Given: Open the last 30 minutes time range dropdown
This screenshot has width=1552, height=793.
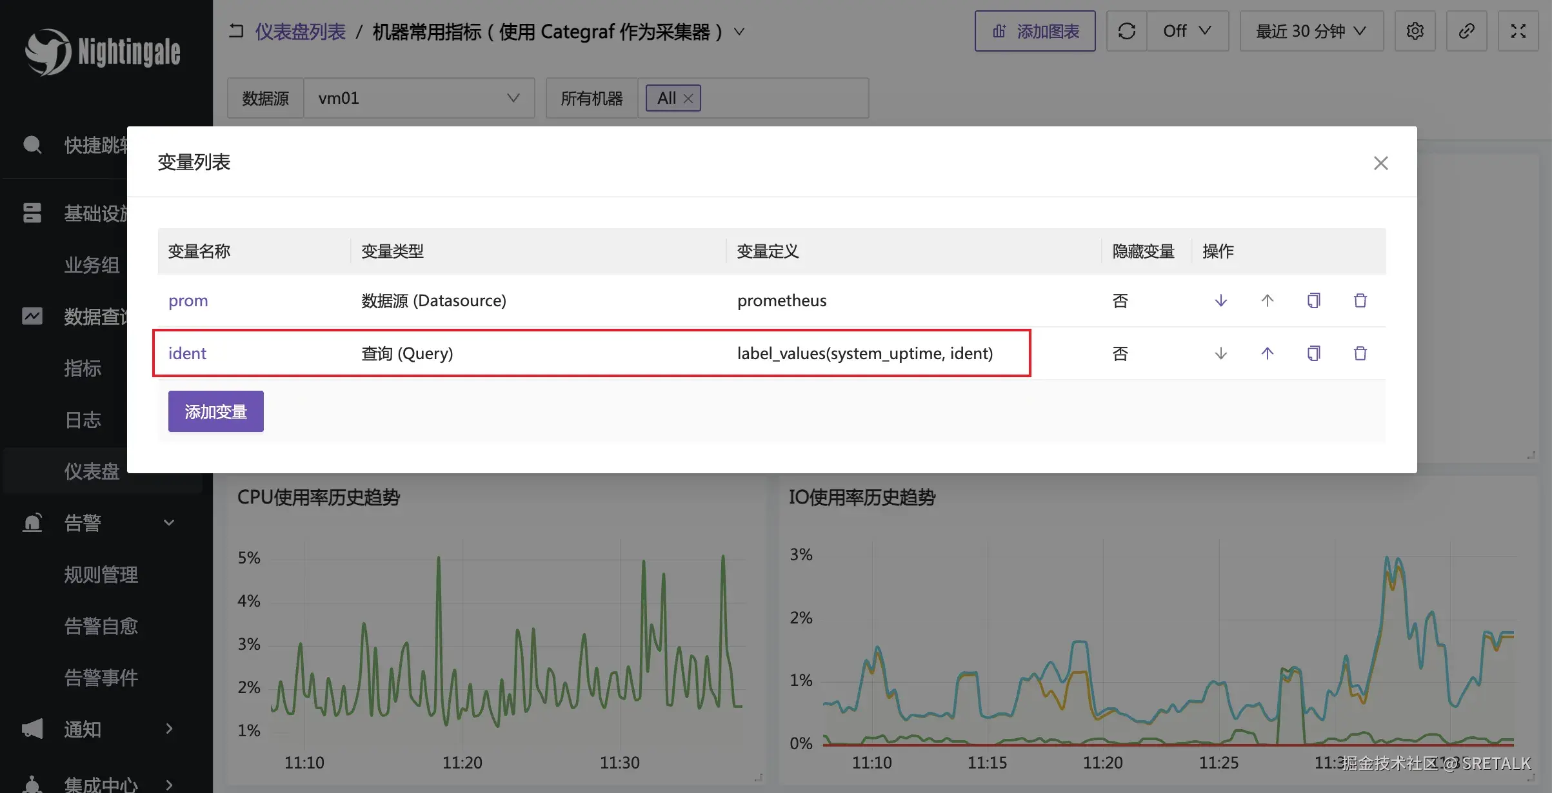Looking at the screenshot, I should (1311, 31).
